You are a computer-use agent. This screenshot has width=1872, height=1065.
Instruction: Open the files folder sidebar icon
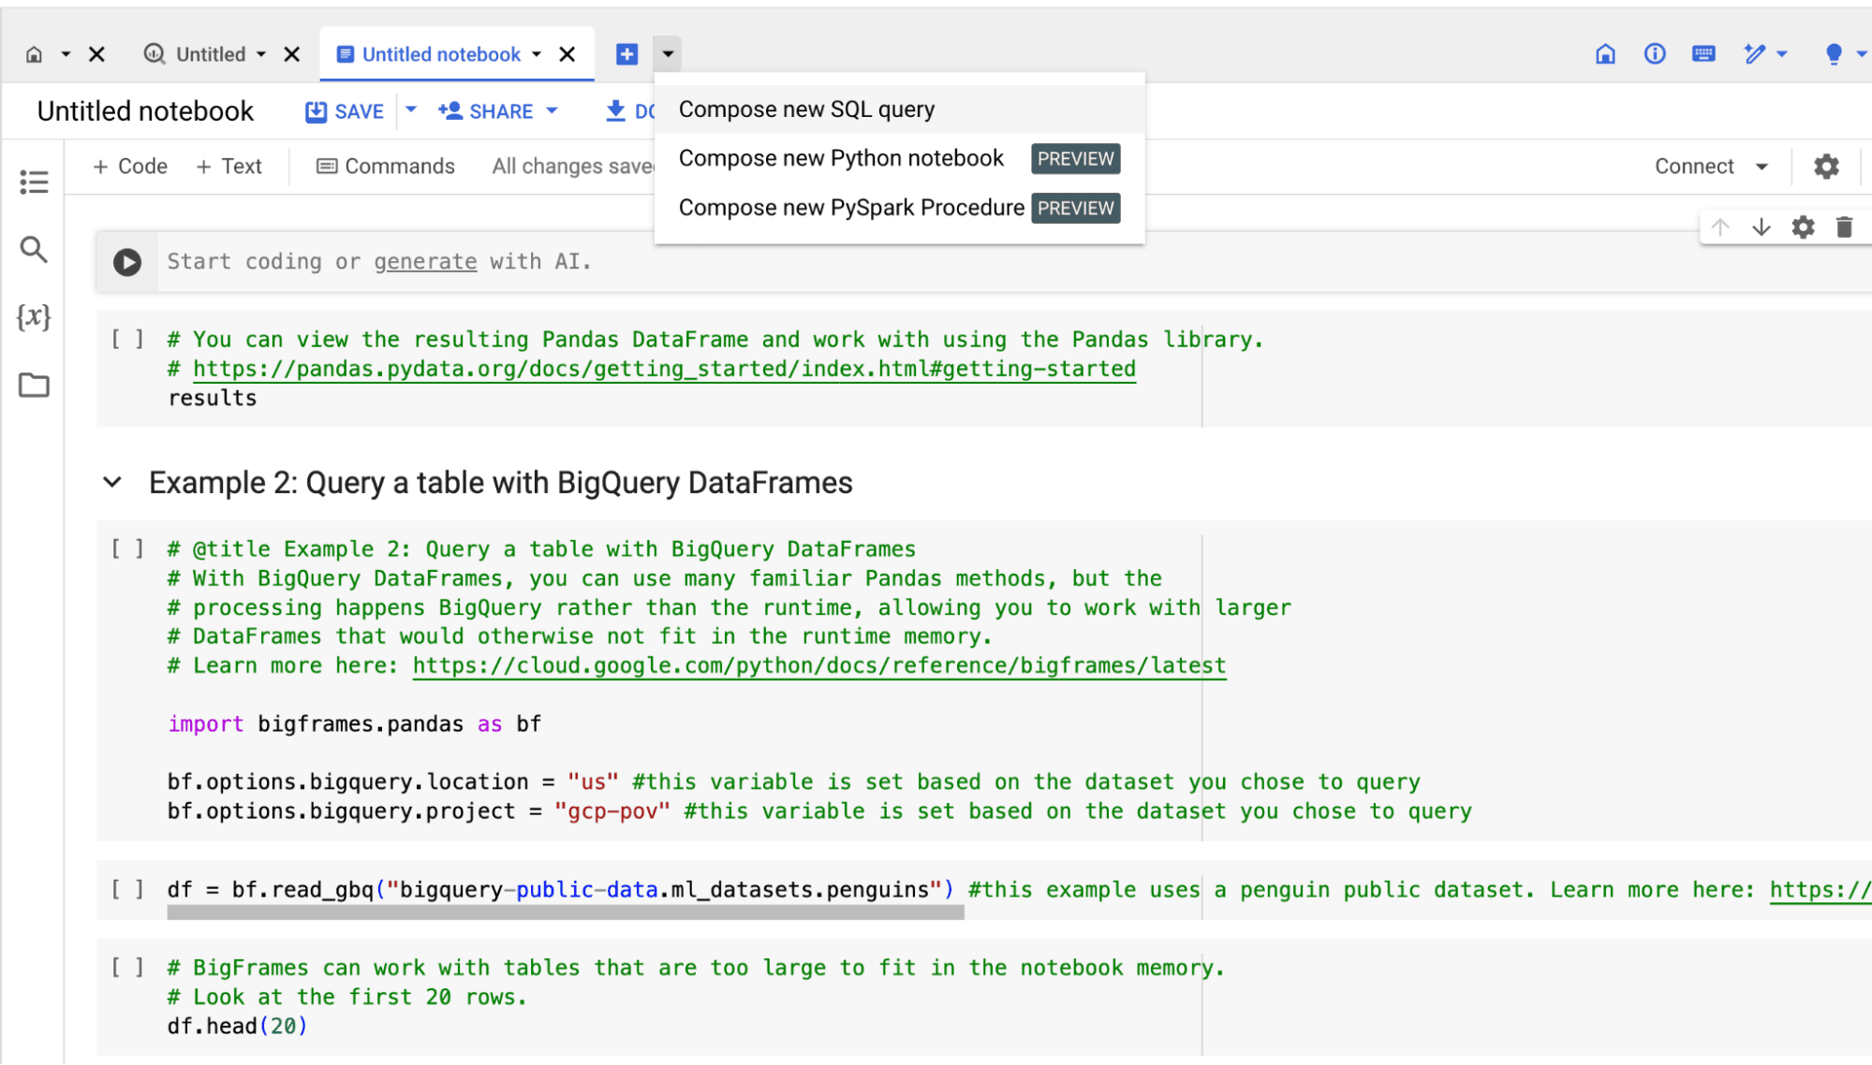click(34, 385)
